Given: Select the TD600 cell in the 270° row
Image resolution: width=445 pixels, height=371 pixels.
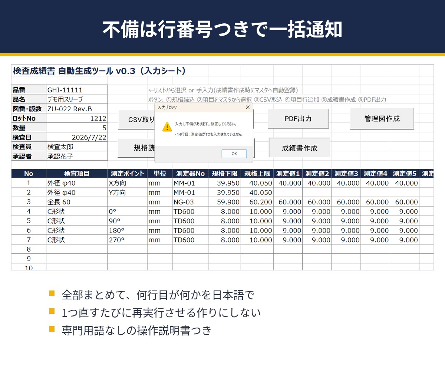Looking at the screenshot, I should pyautogui.click(x=190, y=240).
